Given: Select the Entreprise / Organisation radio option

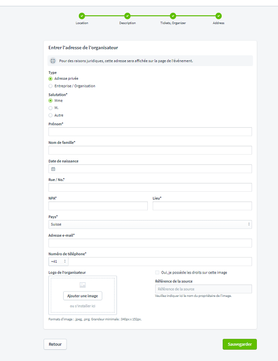Looking at the screenshot, I should pos(50,86).
